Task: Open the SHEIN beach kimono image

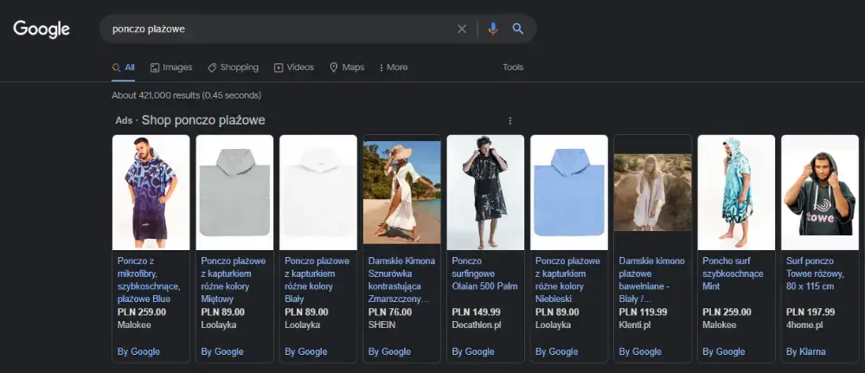Action: [401, 193]
